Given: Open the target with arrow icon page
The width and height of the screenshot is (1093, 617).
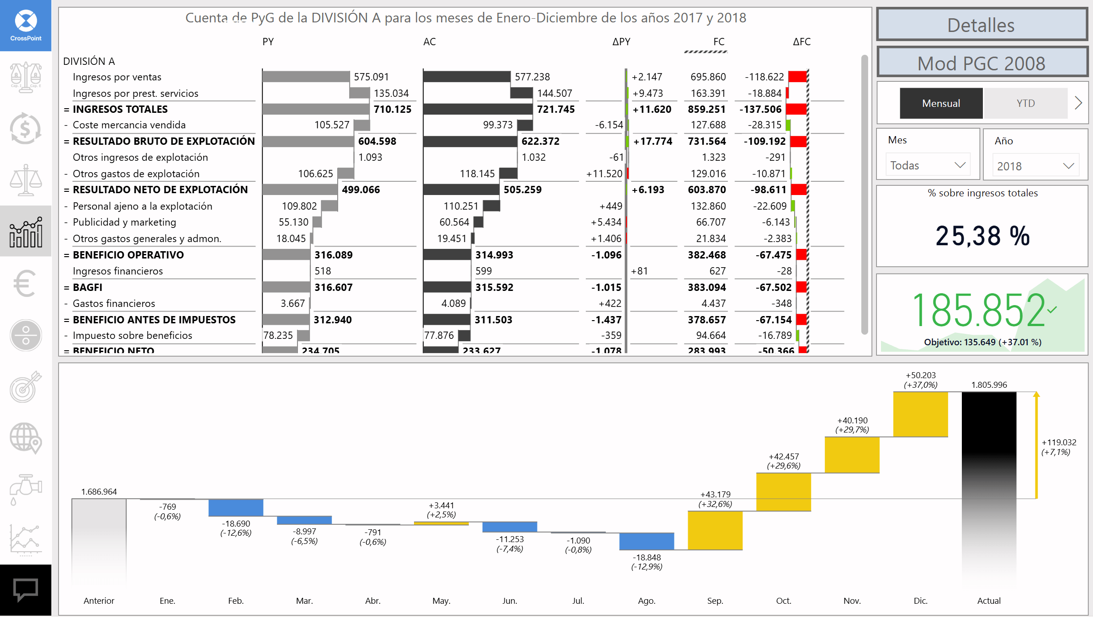Looking at the screenshot, I should [x=26, y=386].
